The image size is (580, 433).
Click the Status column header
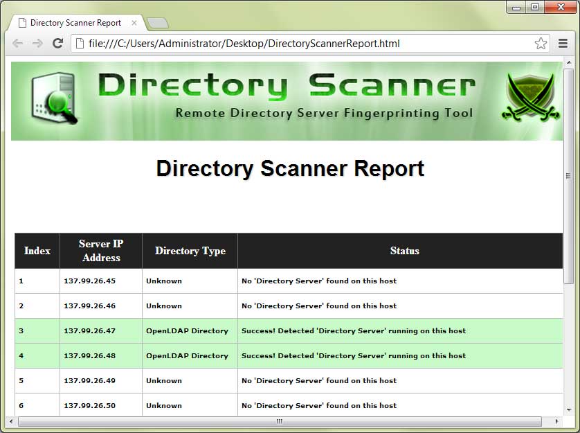tap(404, 251)
